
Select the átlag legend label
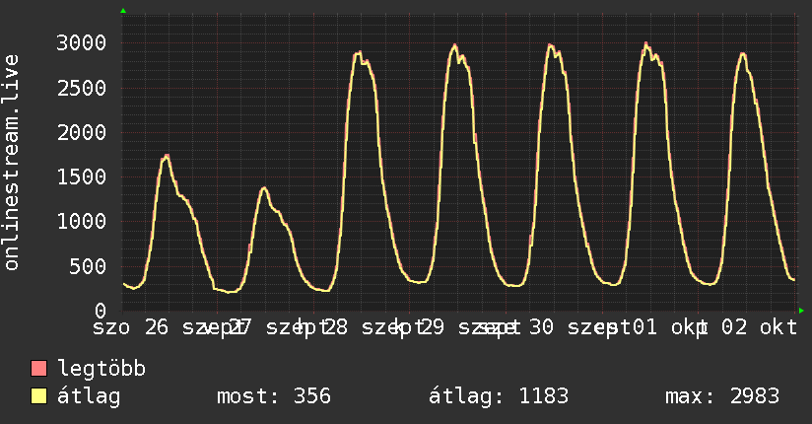89,396
